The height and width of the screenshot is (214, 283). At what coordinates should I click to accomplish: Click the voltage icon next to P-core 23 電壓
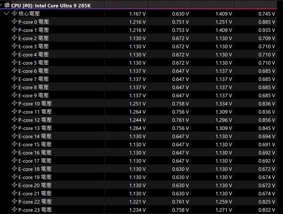pyautogui.click(x=14, y=210)
